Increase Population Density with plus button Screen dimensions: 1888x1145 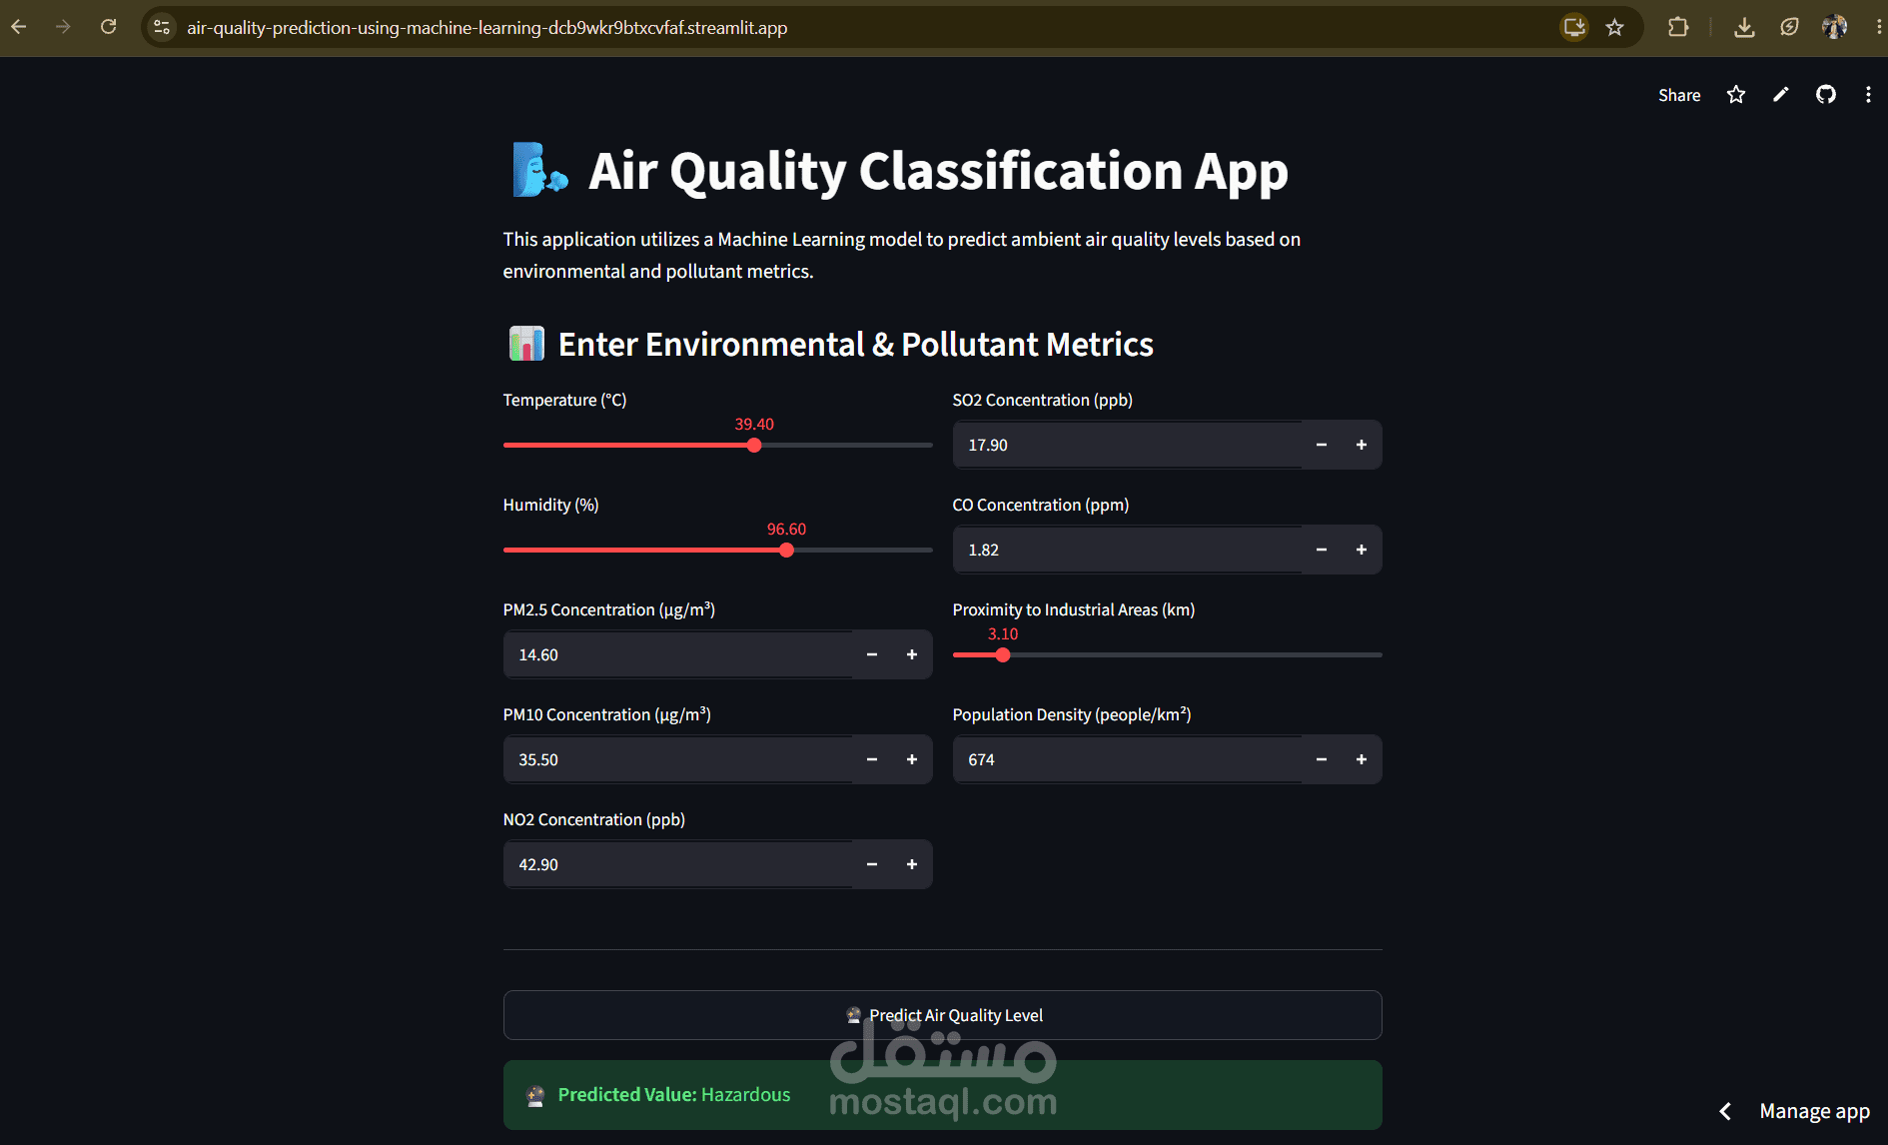click(1362, 759)
